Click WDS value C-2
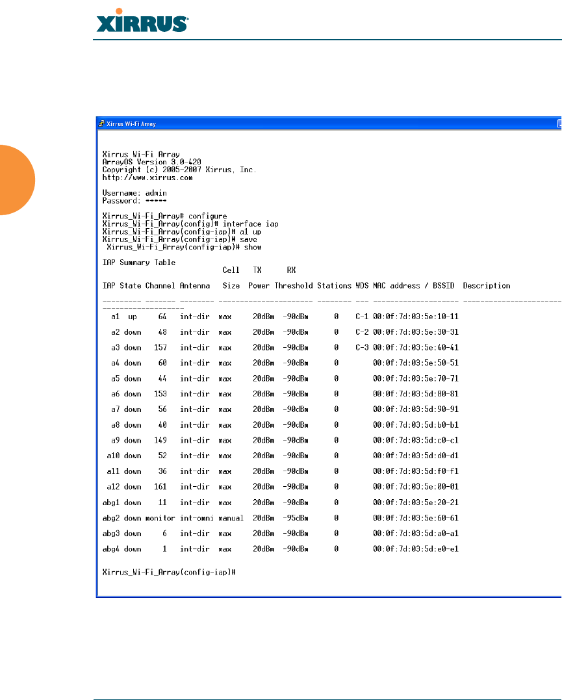Screen dimensions: 562x700 point(362,332)
